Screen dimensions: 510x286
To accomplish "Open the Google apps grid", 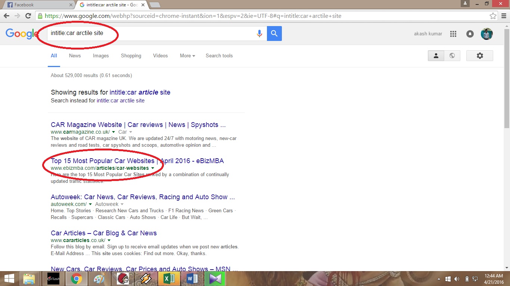I will 453,34.
